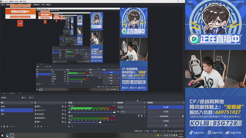This screenshot has height=138, width=246.
Task: Click the transition duration 300 ms field
Action: [x=132, y=112]
